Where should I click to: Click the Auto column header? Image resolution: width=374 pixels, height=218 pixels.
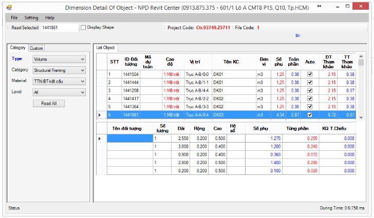pyautogui.click(x=310, y=62)
